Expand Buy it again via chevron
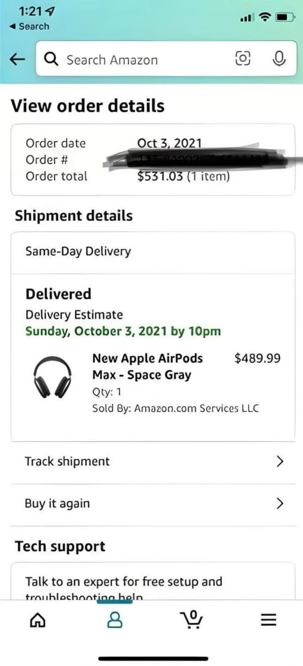 click(279, 503)
